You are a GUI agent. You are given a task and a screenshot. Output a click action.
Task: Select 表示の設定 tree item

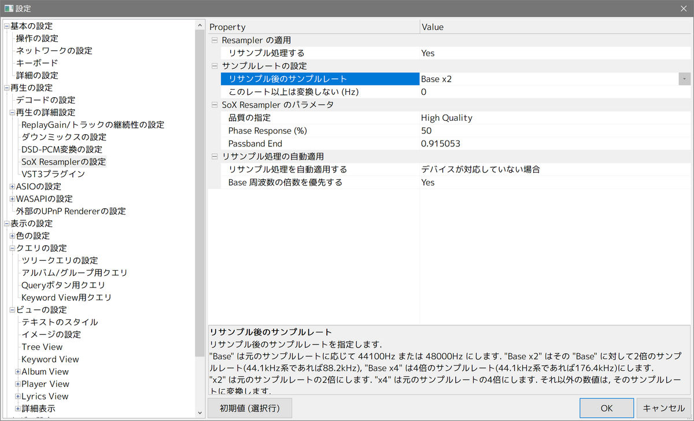pos(31,224)
